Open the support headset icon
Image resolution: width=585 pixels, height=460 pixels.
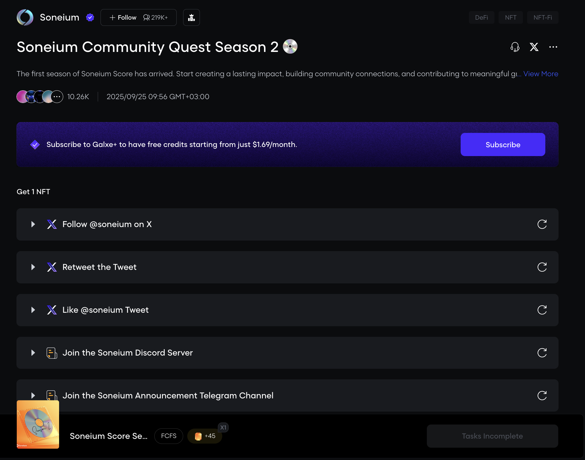coord(515,47)
